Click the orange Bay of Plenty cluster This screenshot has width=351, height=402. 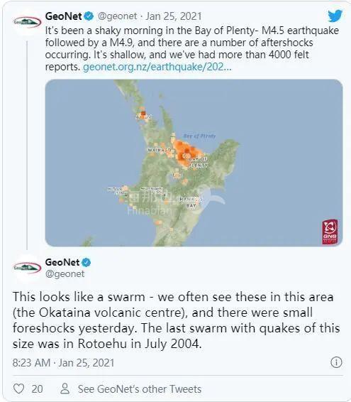click(x=187, y=153)
